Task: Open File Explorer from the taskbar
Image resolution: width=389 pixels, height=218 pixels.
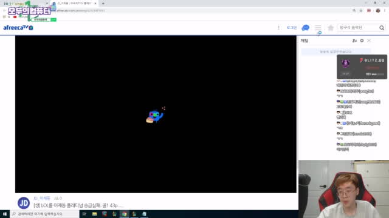Action: [x=95, y=214]
